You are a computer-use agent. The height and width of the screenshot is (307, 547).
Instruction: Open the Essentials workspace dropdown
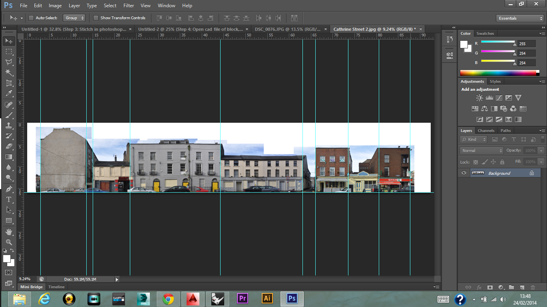pos(519,18)
